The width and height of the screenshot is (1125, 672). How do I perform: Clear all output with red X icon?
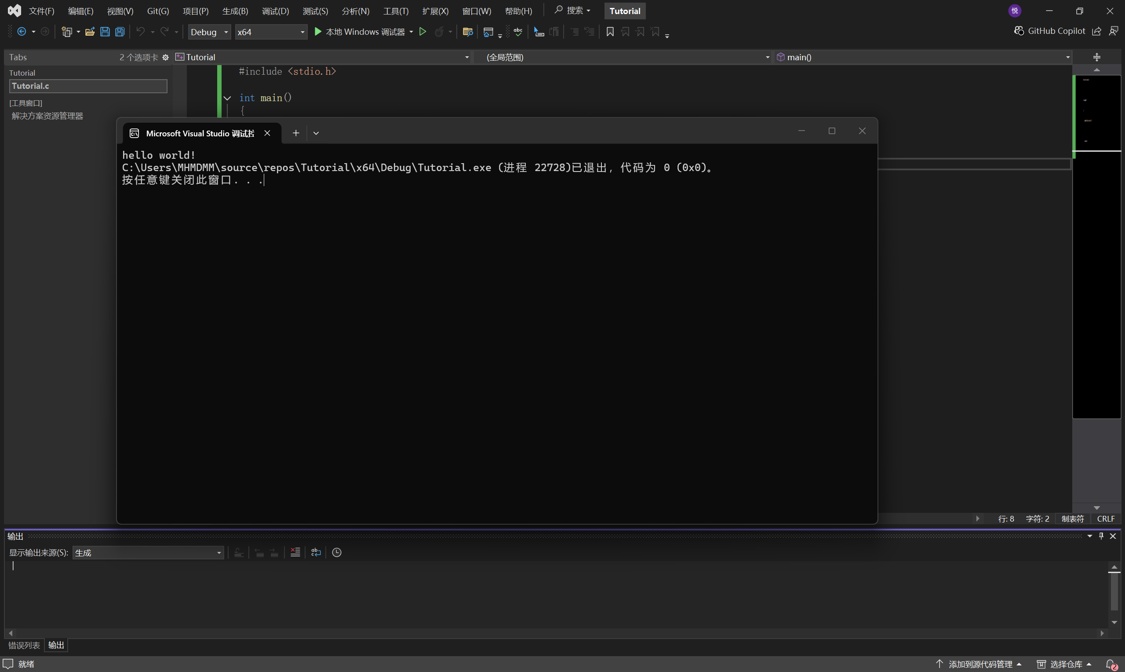coord(295,552)
